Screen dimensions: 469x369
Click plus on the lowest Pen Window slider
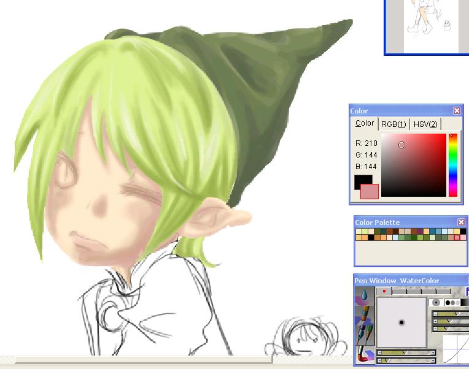coord(433,360)
